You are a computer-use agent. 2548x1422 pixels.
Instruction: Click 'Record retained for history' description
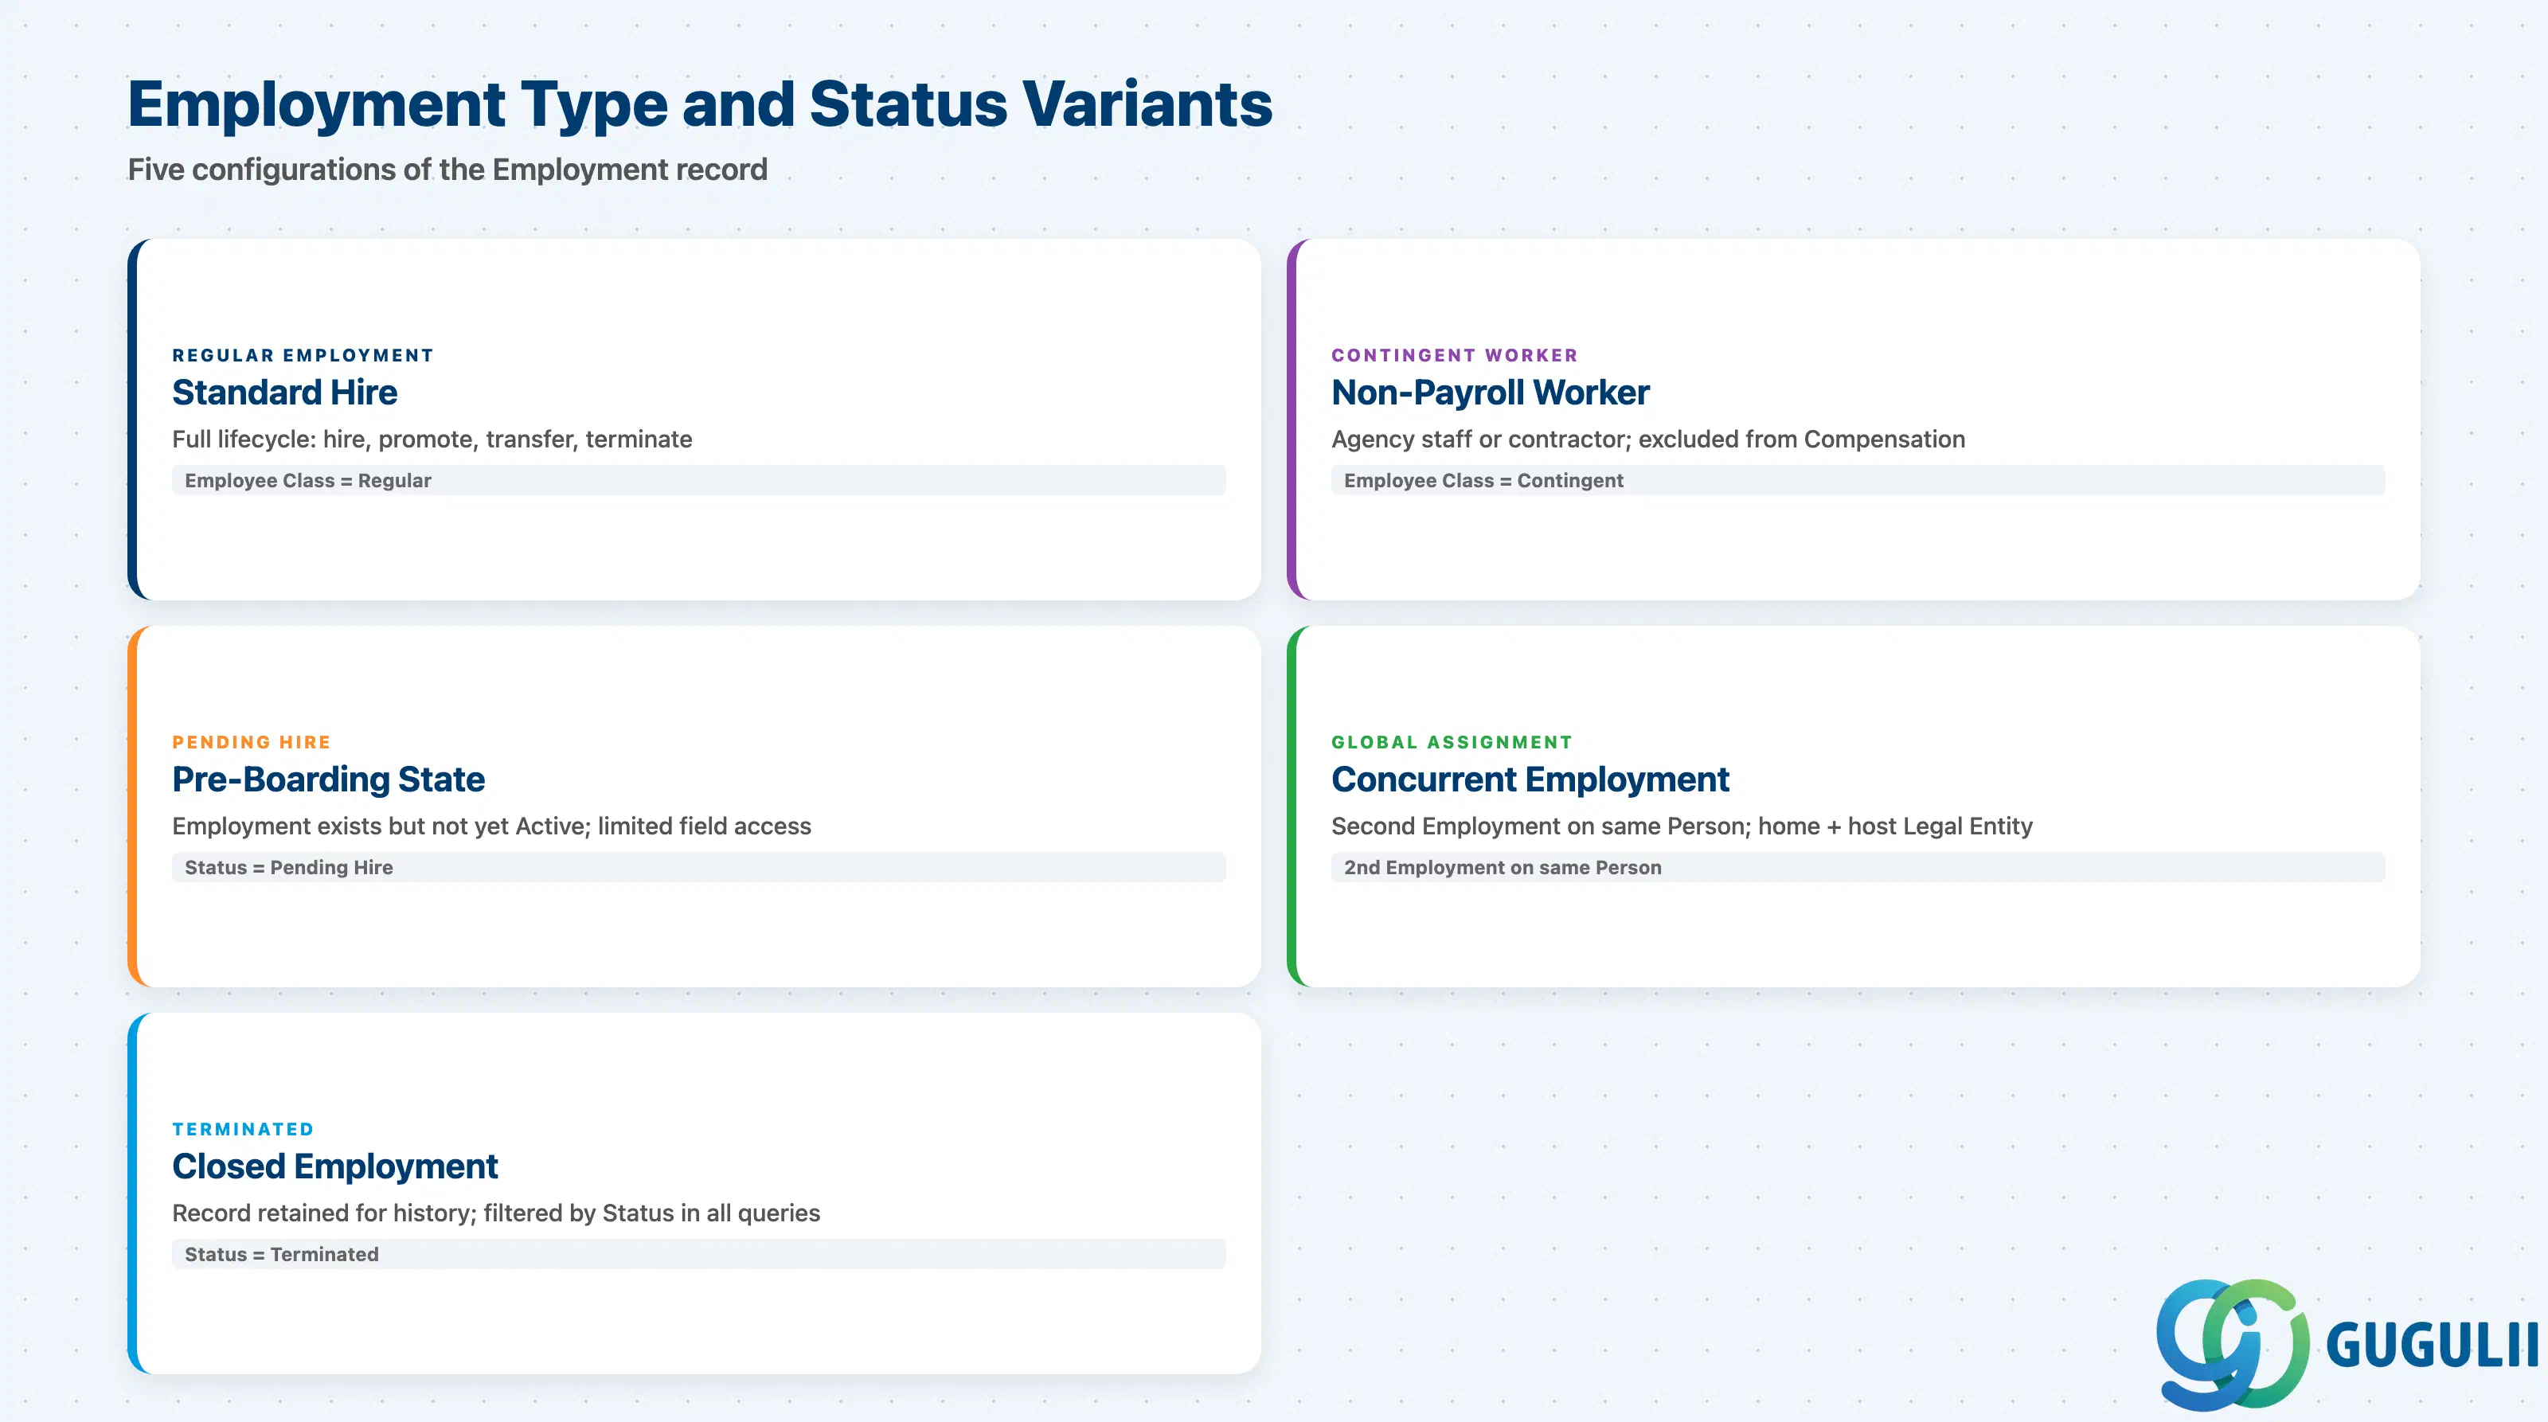tap(495, 1213)
